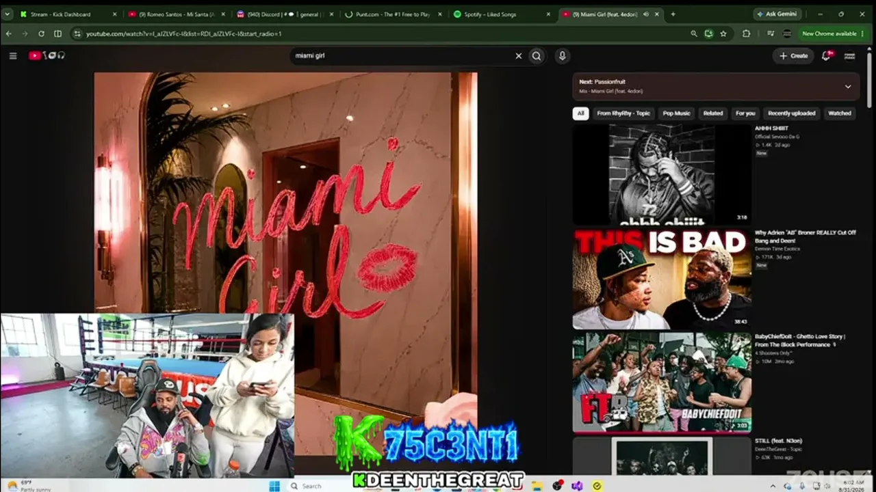Image resolution: width=876 pixels, height=492 pixels.
Task: Go to YouTube home via the logo
Action: pyautogui.click(x=46, y=56)
